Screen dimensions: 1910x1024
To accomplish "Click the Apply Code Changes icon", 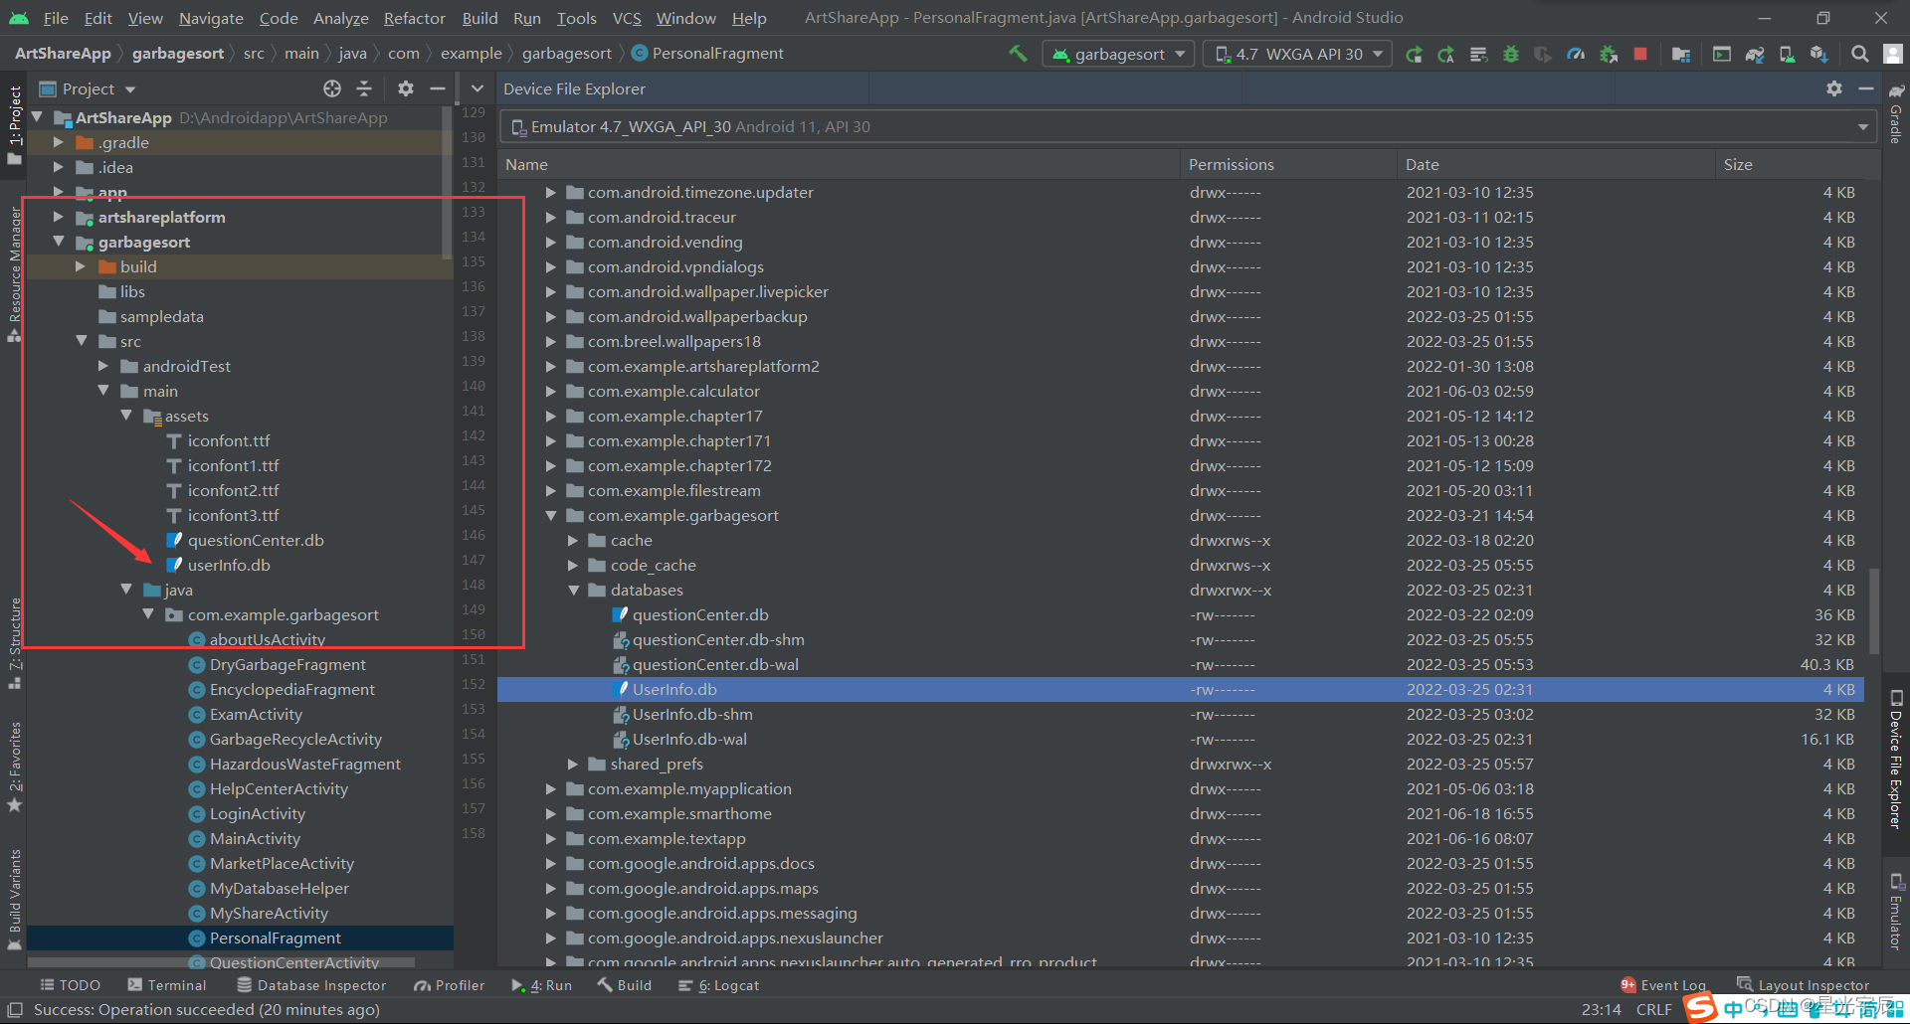I will 1478,54.
